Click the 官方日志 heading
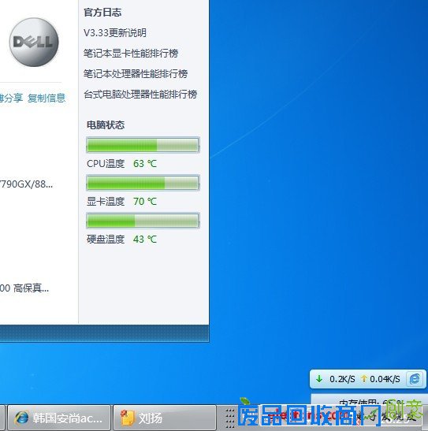Viewport: 428px width, 431px height. [x=102, y=13]
